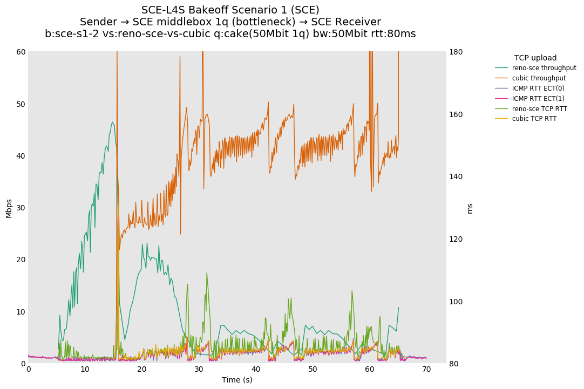
Task: Click the Mbps y-axis label
Action: pos(9,208)
